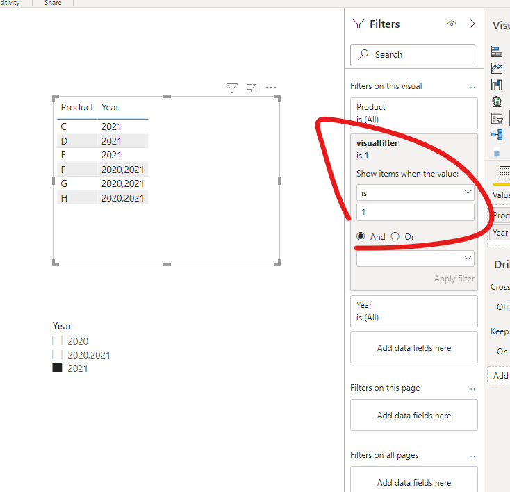Select the And radio button
The image size is (510, 492).
(x=361, y=236)
